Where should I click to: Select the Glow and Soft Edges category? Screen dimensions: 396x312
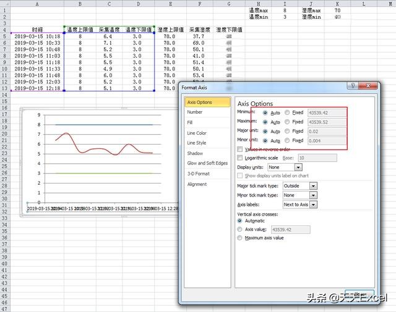[x=207, y=163]
